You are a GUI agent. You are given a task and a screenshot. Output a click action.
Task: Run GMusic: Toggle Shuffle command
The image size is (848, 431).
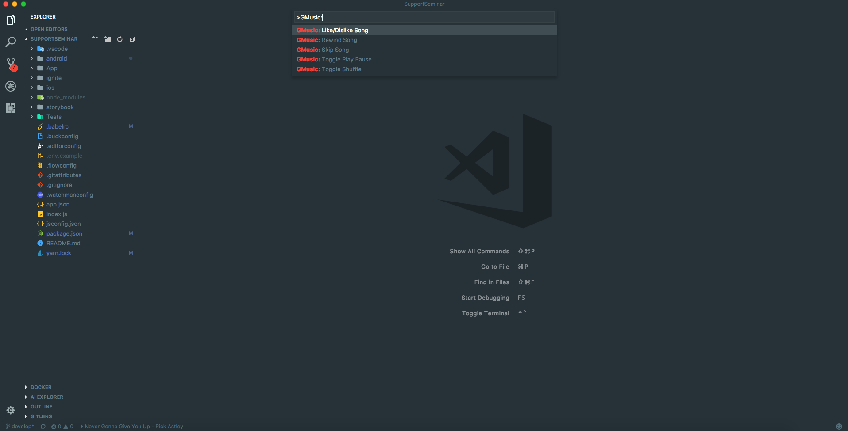424,69
